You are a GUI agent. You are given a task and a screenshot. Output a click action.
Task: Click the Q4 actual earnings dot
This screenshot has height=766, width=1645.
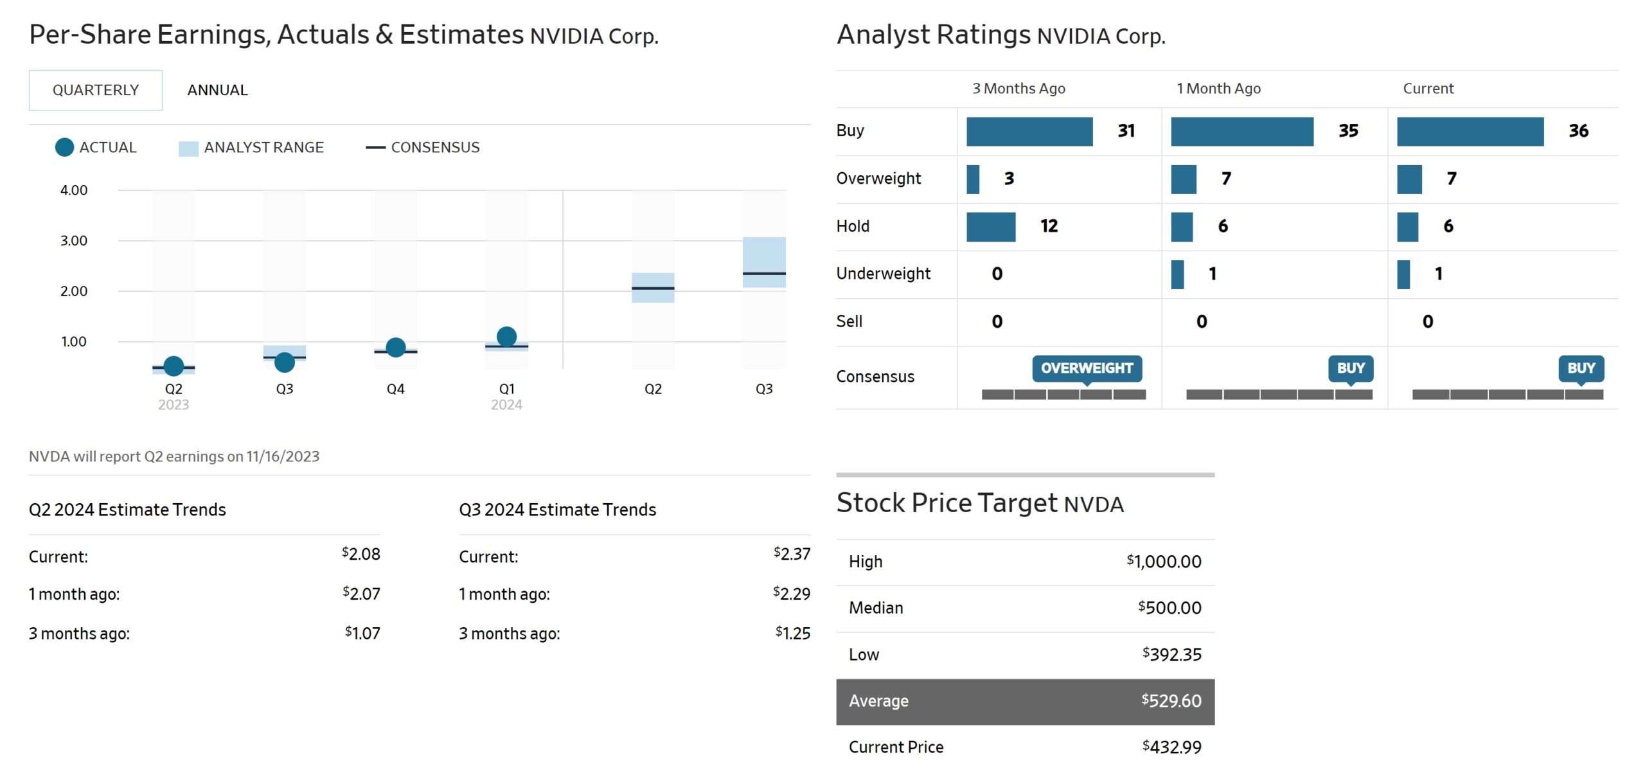(396, 348)
